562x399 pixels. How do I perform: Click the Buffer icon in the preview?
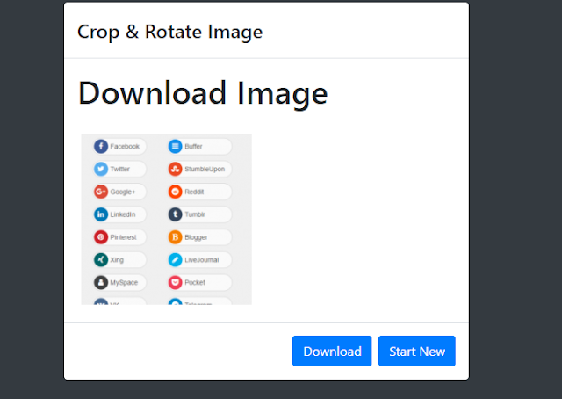point(176,147)
